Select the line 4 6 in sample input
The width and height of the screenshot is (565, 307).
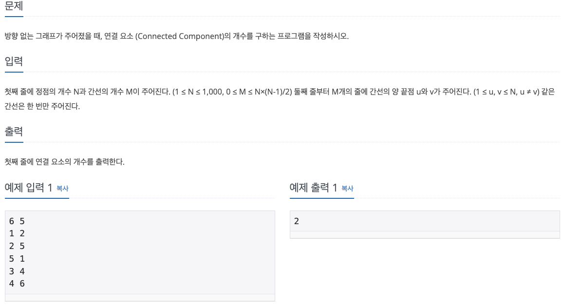click(x=16, y=284)
